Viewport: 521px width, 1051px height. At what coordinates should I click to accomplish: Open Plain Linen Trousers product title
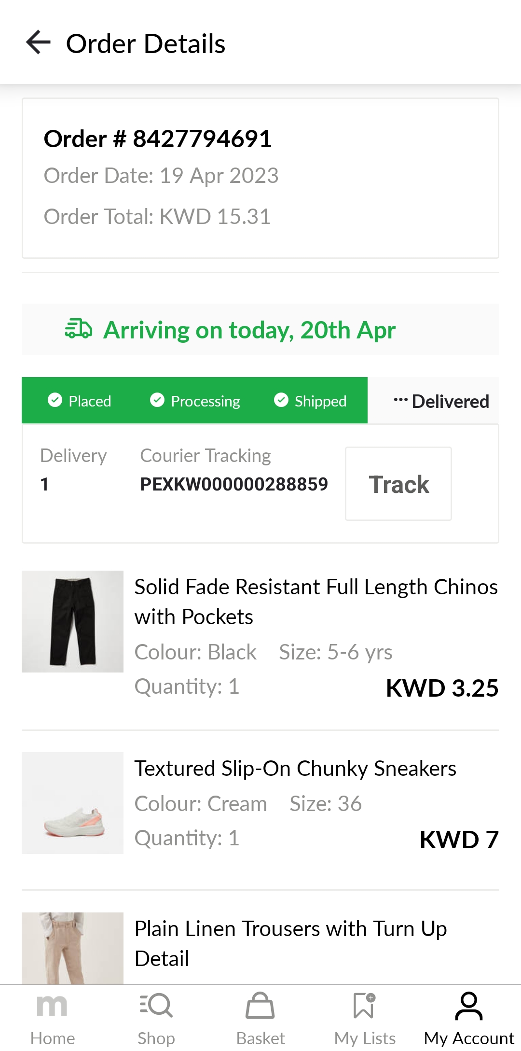(290, 943)
